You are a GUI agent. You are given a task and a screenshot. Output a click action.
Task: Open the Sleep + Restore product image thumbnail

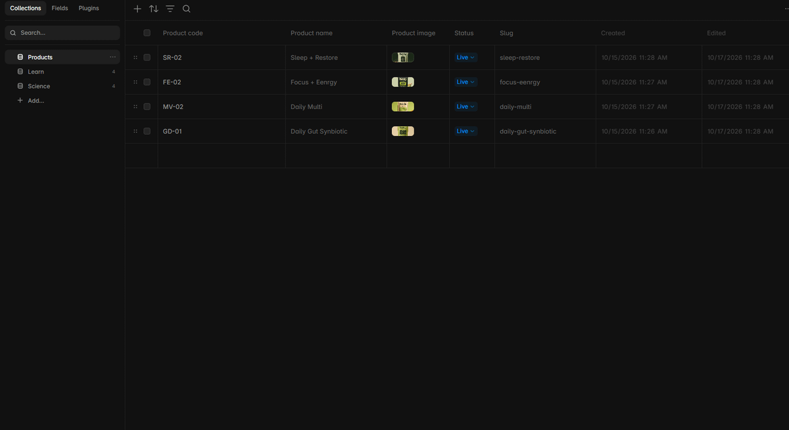[403, 58]
